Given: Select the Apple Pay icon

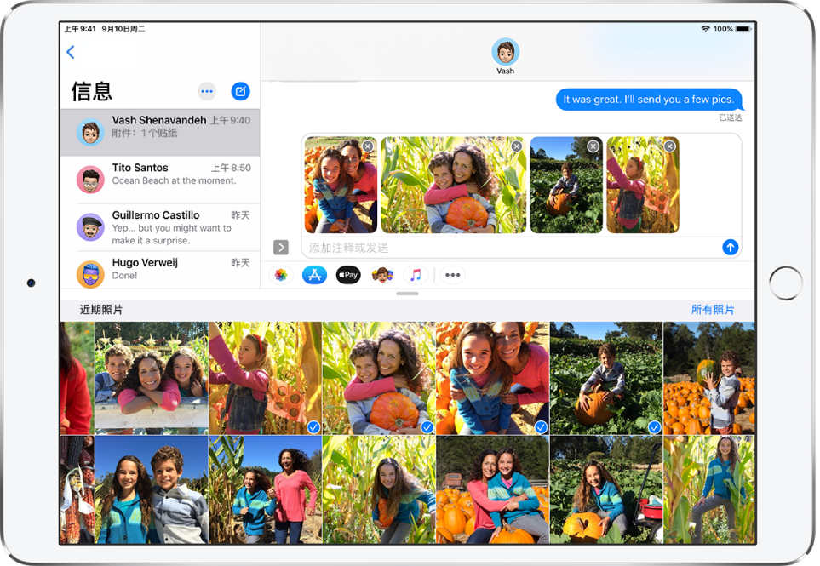Looking at the screenshot, I should point(347,275).
